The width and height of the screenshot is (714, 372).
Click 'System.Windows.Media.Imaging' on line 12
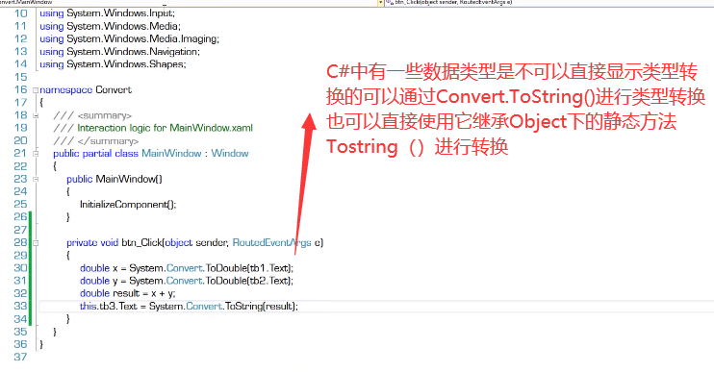(x=141, y=38)
